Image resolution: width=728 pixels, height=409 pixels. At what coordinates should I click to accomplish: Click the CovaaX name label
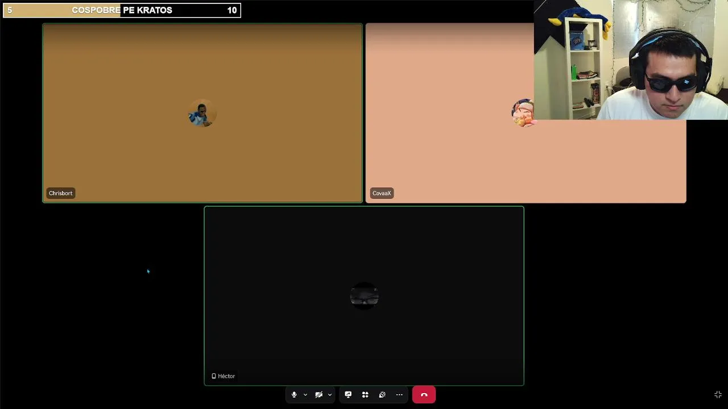tap(382, 193)
